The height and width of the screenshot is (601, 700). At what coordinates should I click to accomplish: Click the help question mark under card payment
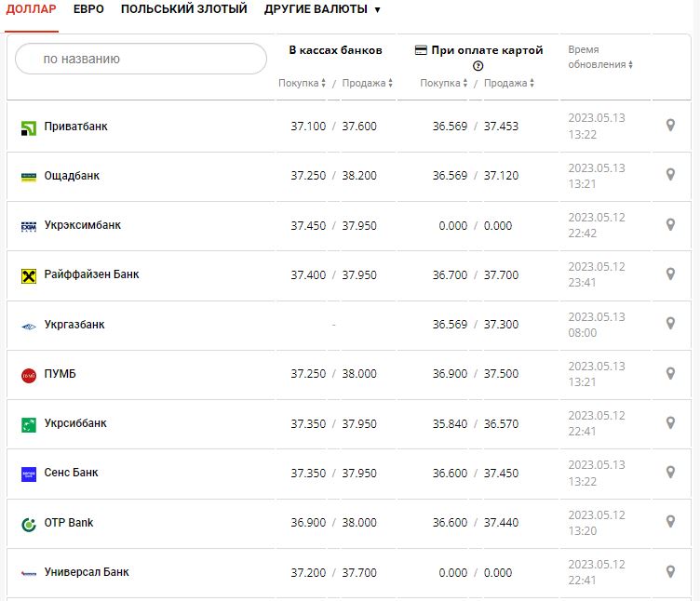pos(478,66)
